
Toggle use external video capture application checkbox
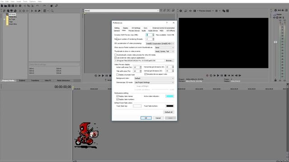pos(116,58)
